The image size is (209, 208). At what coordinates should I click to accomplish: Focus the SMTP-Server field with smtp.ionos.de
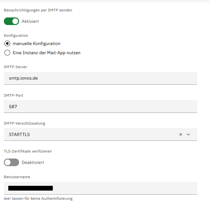(x=100, y=78)
